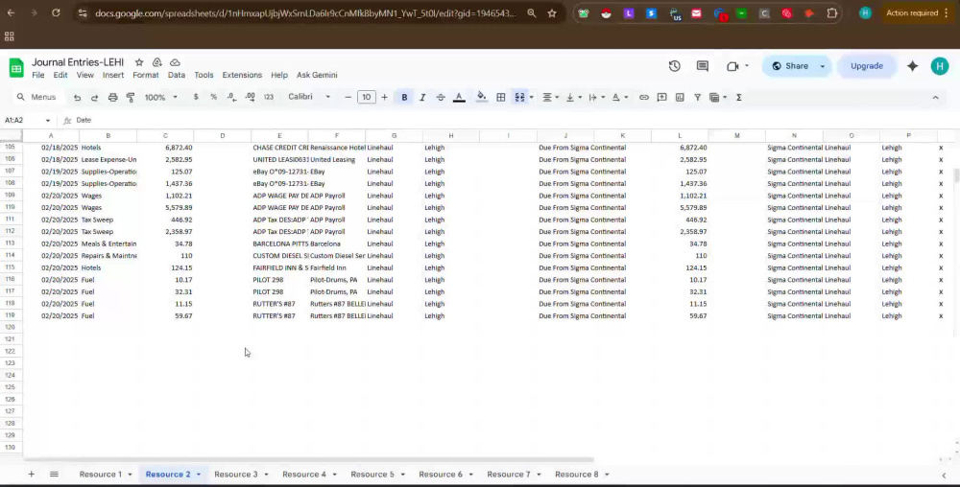The width and height of the screenshot is (960, 487).
Task: Show all comments icon in header
Action: click(703, 66)
